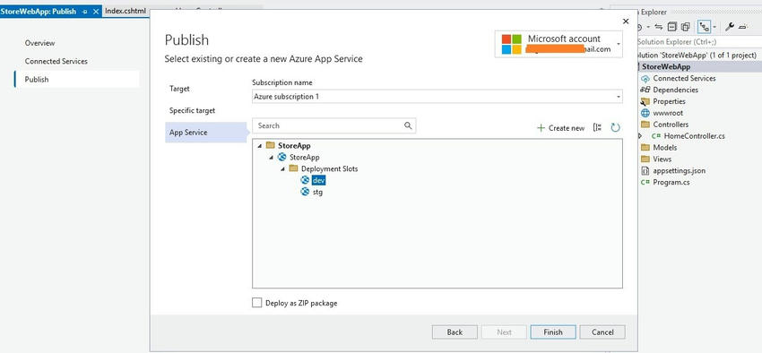762x353 pixels.
Task: Close the Publish dialog with the X
Action: (x=626, y=21)
